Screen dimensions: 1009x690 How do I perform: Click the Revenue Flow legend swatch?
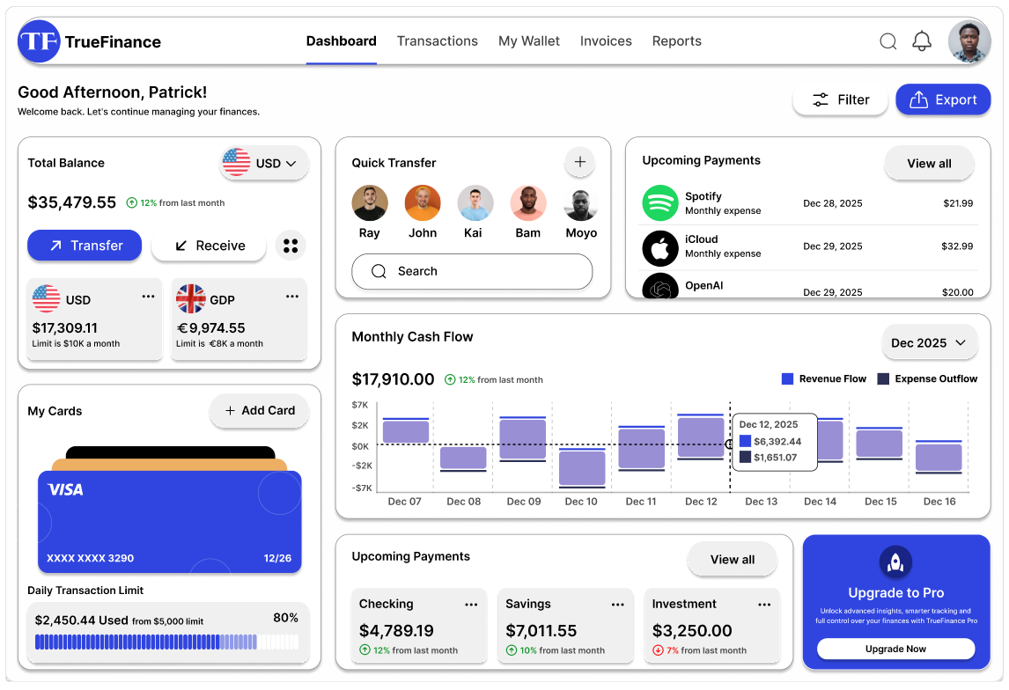coord(788,378)
